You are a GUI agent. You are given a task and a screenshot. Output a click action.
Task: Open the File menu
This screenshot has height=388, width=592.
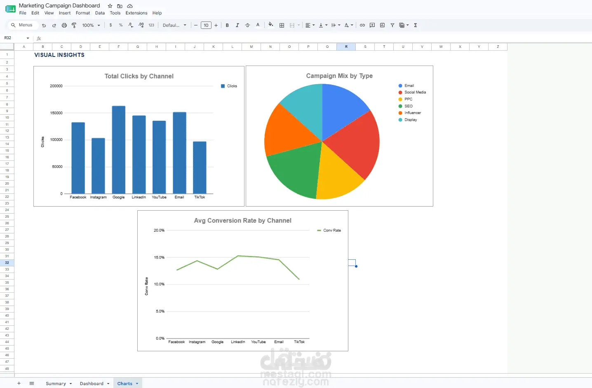click(23, 13)
